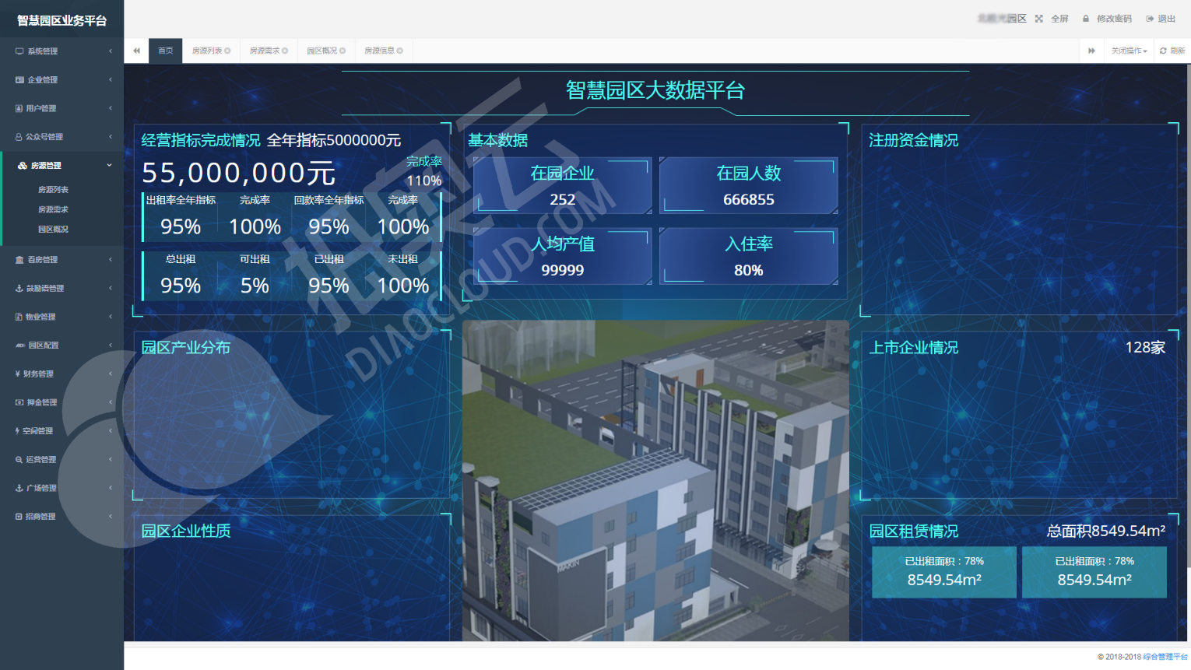Close the 房源信息 tab
1191x670 pixels.
coord(400,51)
